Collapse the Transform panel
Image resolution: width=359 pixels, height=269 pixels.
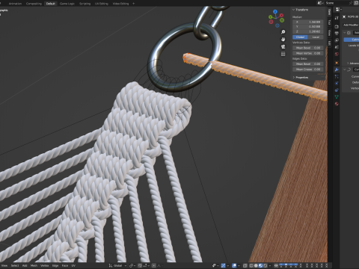pos(294,10)
